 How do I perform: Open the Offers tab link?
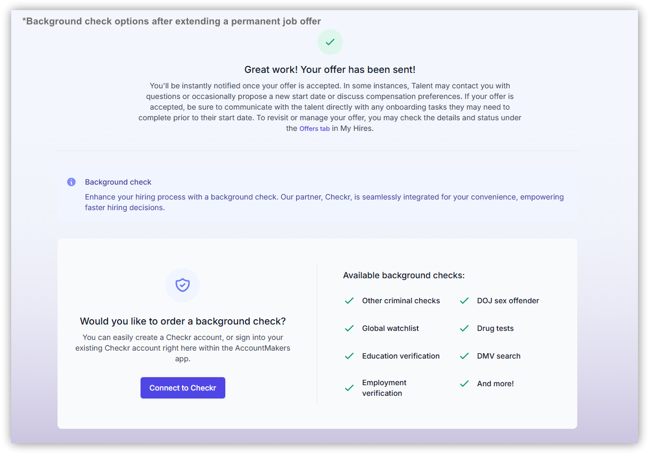314,128
